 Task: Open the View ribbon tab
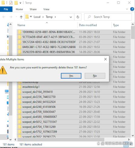46,9
